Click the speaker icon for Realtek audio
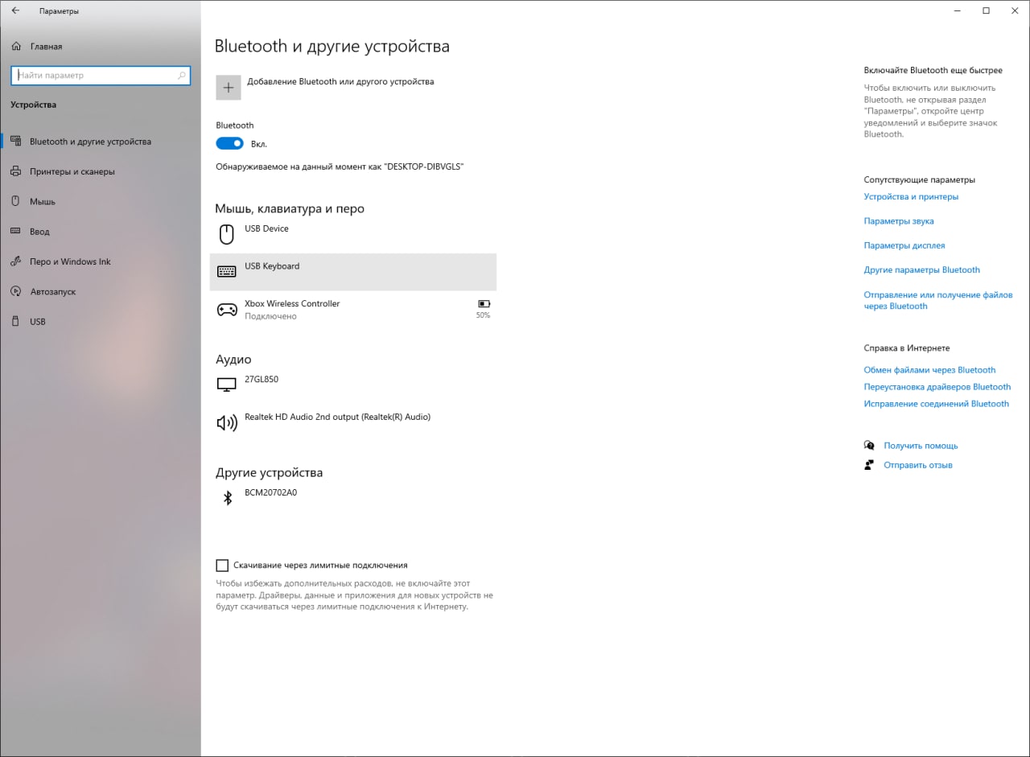The width and height of the screenshot is (1030, 757). click(x=227, y=423)
